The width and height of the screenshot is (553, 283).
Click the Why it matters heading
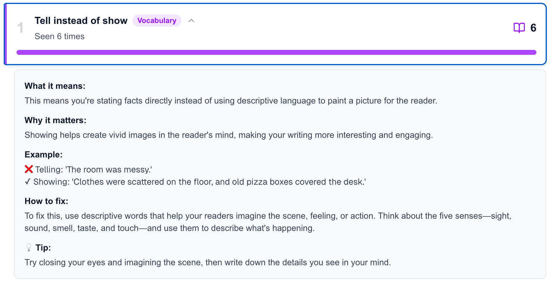pyautogui.click(x=55, y=120)
